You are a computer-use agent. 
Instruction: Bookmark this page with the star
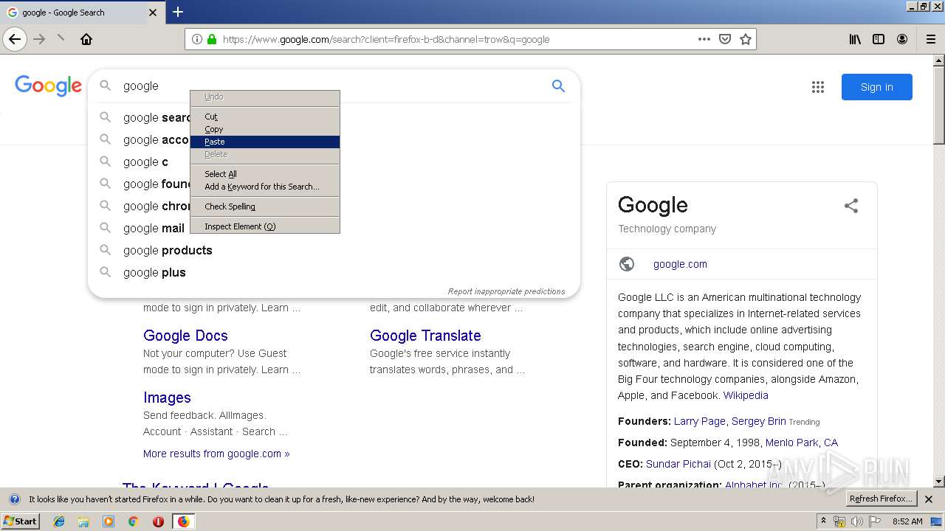(x=746, y=39)
